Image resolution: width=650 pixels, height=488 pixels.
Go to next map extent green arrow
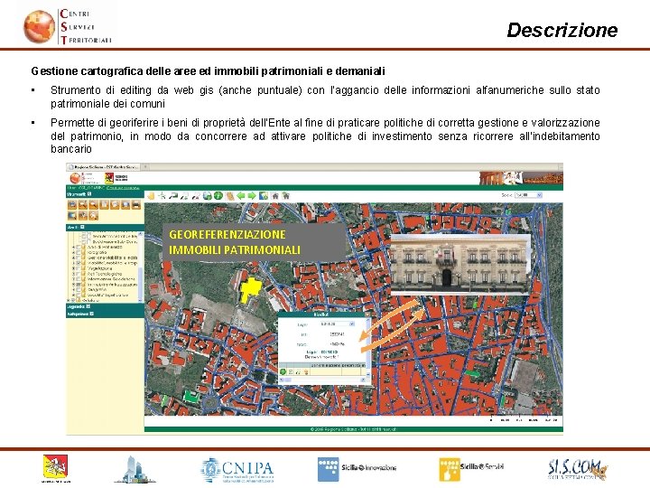[x=252, y=195]
